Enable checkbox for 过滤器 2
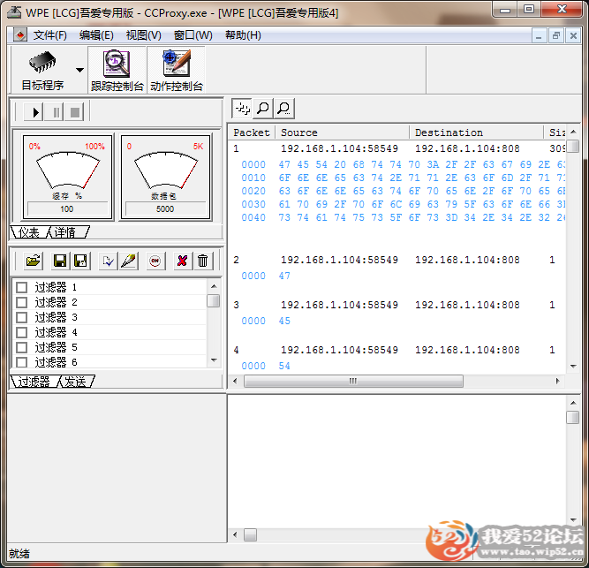The height and width of the screenshot is (568, 589). tap(22, 302)
